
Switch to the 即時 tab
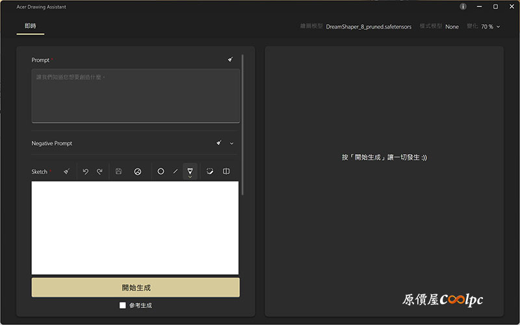(x=30, y=27)
